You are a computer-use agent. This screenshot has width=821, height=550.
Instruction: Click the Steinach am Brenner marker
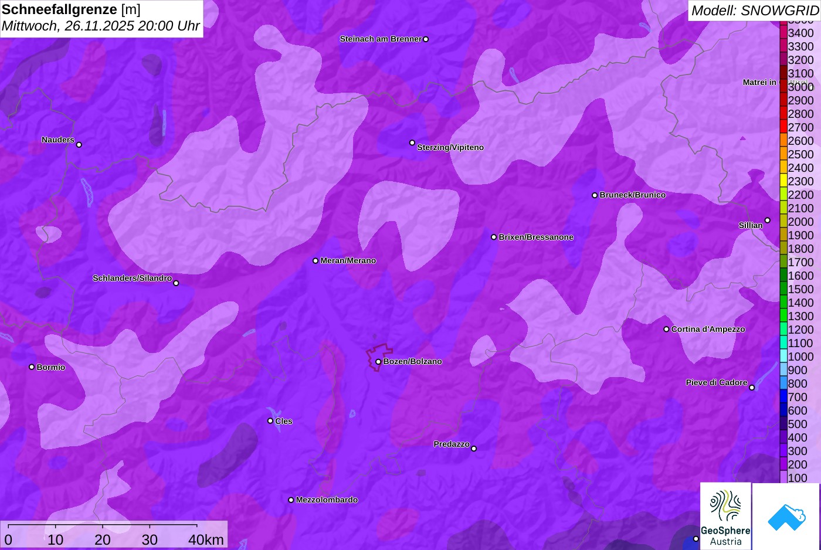(426, 39)
